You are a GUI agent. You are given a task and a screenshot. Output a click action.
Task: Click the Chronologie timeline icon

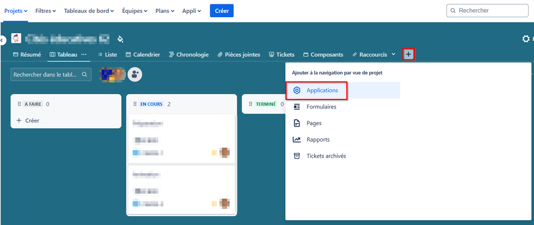click(172, 55)
